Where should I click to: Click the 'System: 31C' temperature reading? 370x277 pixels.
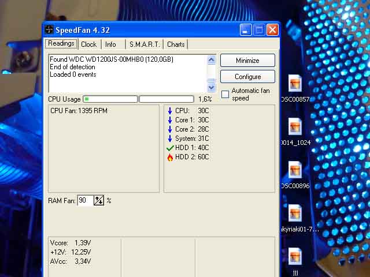[x=192, y=138]
